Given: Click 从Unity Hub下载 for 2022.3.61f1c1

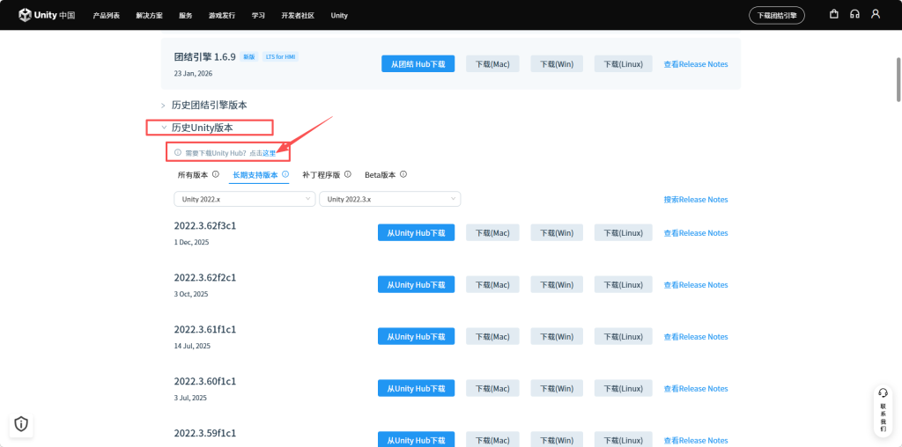Looking at the screenshot, I should coord(416,336).
